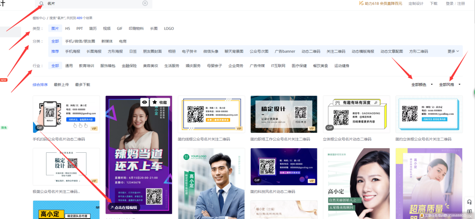
Task: Click the eye preview icon on the 辣妈当道 poster
Action: pyautogui.click(x=145, y=102)
